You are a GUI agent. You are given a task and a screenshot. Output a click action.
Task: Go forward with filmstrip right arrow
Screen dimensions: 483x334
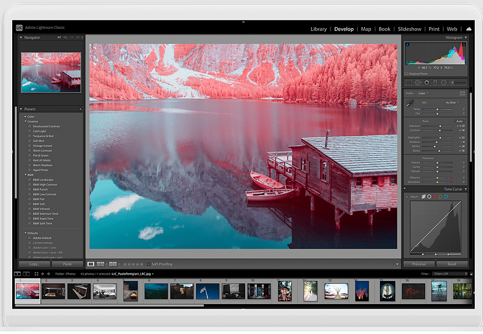tap(48, 274)
